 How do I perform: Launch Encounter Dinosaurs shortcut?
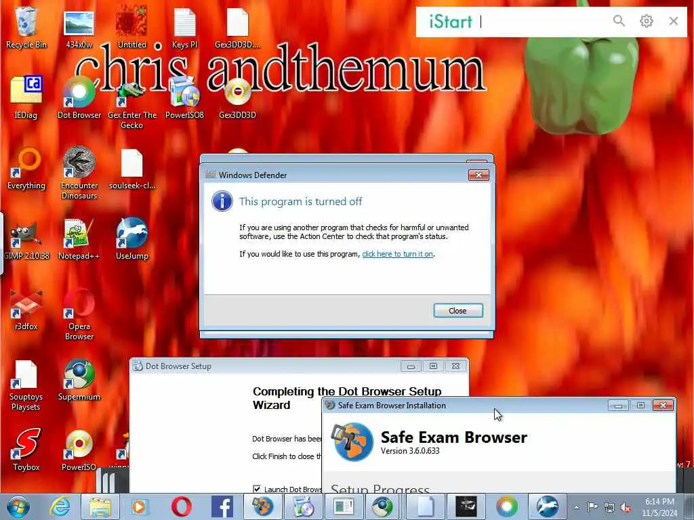click(x=79, y=173)
